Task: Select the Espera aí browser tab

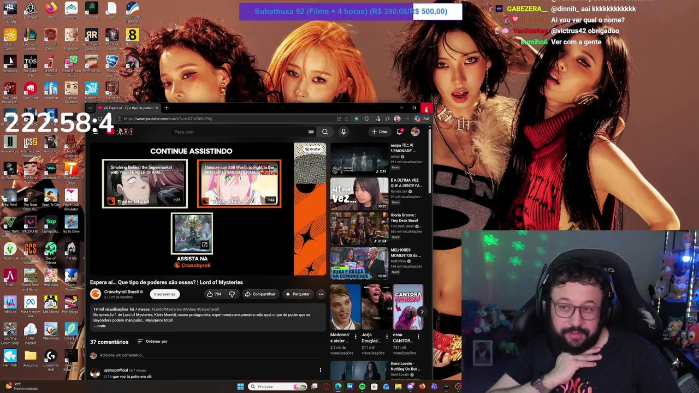Action: point(127,108)
